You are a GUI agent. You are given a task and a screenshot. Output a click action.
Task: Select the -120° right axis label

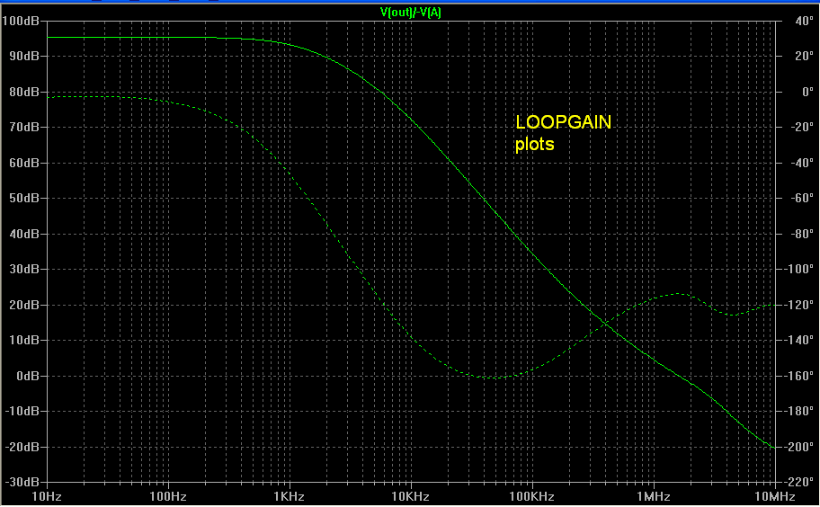coord(799,305)
